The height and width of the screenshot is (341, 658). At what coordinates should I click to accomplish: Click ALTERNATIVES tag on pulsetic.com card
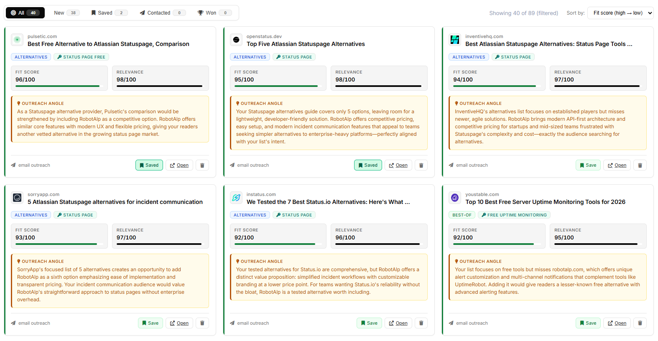click(31, 57)
